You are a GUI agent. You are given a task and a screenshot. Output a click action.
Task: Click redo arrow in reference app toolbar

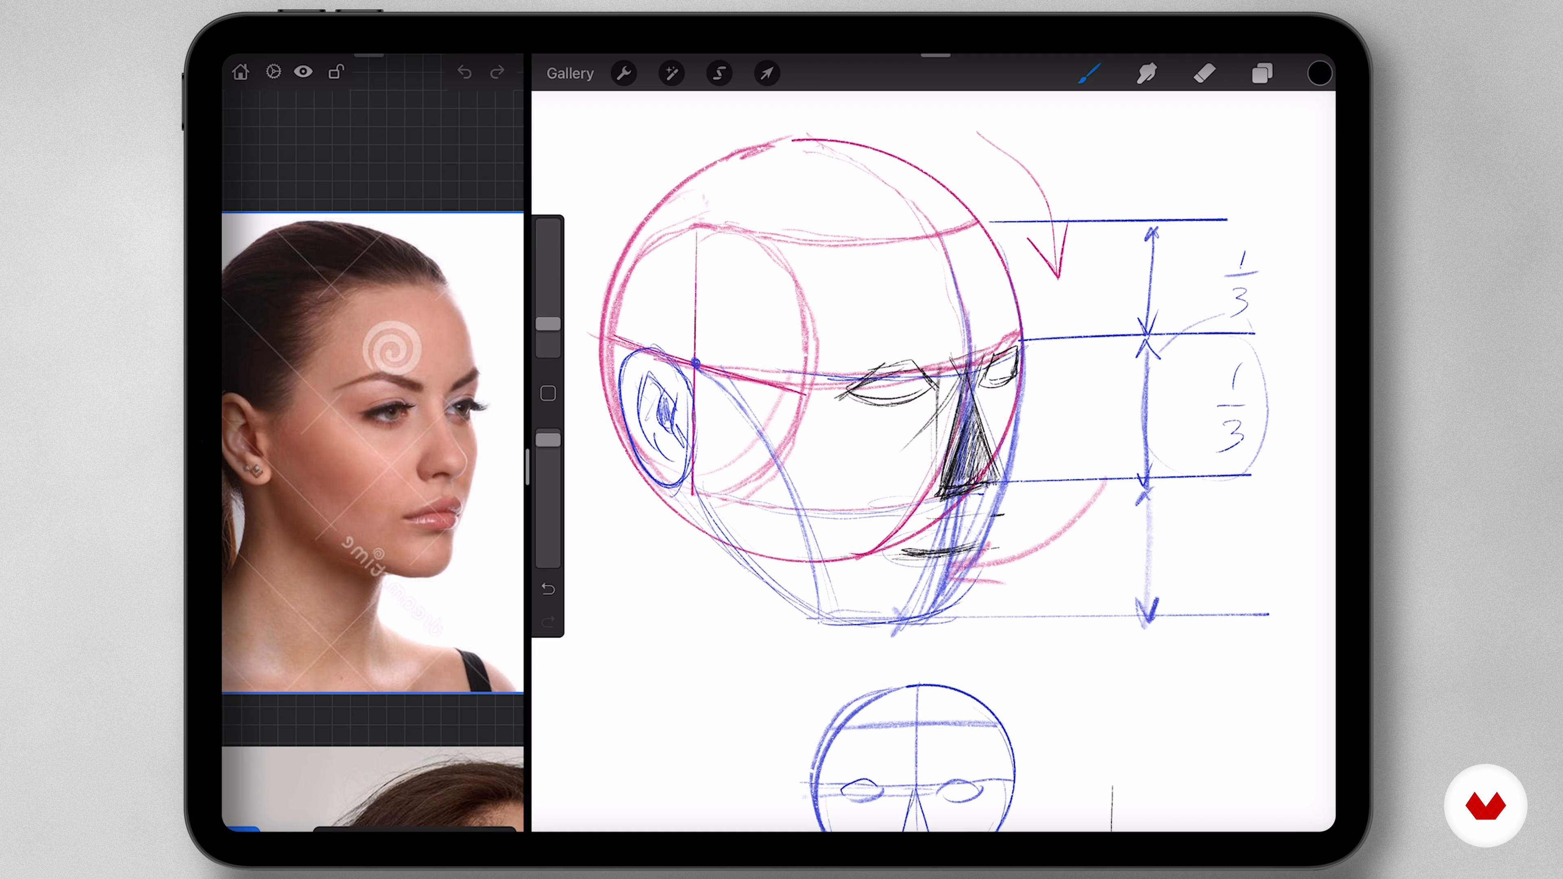[497, 72]
